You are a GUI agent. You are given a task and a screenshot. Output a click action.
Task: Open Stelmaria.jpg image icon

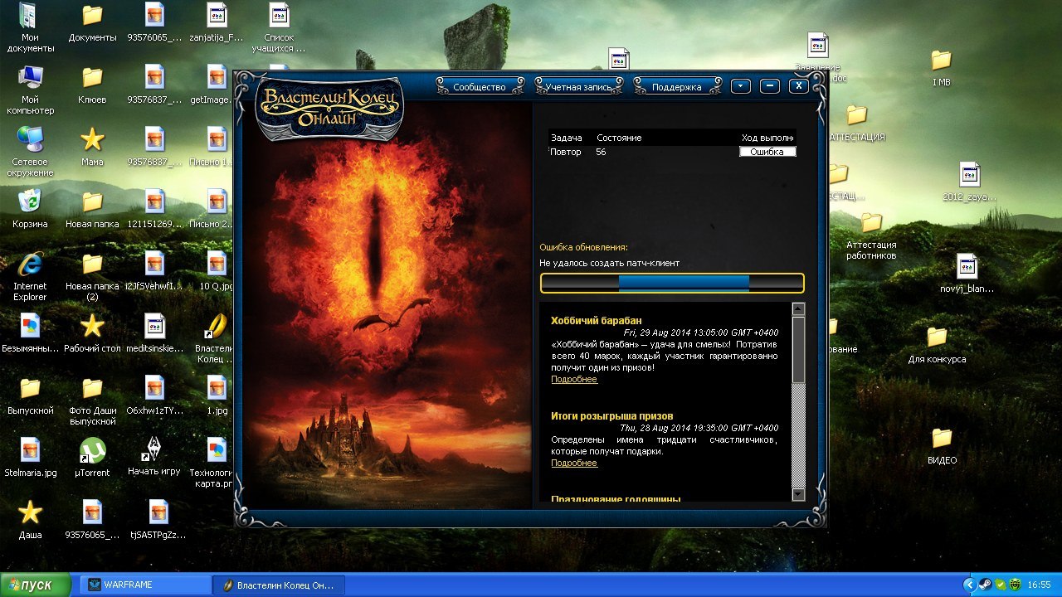(x=31, y=457)
